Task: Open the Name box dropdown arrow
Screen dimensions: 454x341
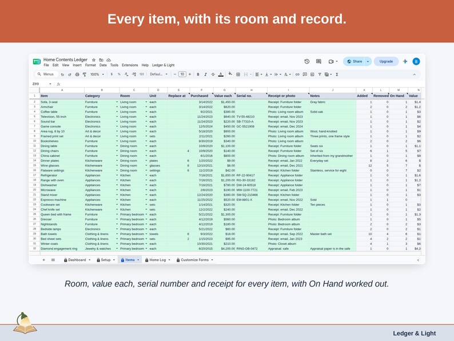Action: pyautogui.click(x=50, y=84)
